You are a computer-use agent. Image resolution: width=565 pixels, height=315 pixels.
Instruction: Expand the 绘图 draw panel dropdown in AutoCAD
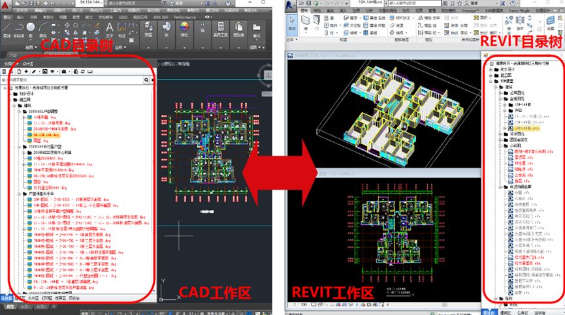[31, 48]
